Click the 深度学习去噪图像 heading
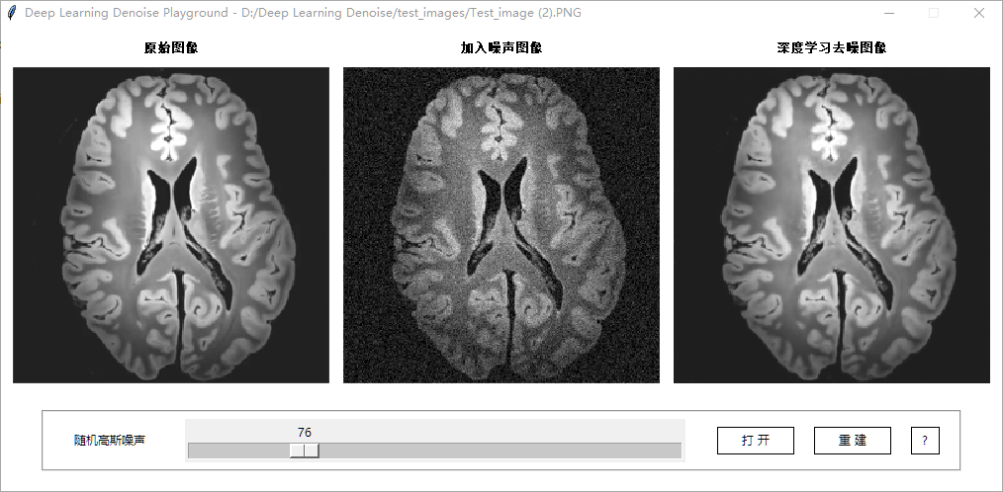Screen dimensions: 1003x492 [832, 48]
